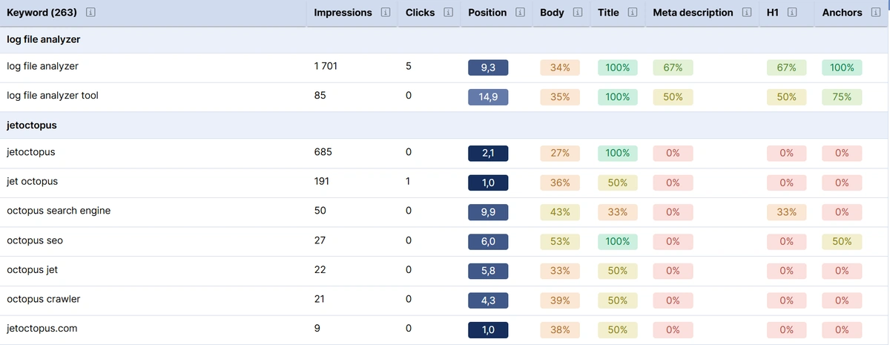Viewport: 890px width, 345px height.
Task: Collapse the 'log file analyzer' group row
Action: click(x=43, y=39)
